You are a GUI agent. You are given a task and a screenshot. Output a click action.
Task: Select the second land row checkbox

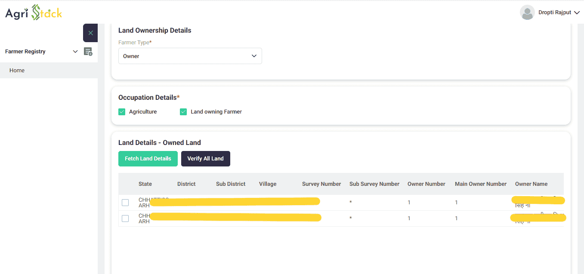(x=125, y=219)
